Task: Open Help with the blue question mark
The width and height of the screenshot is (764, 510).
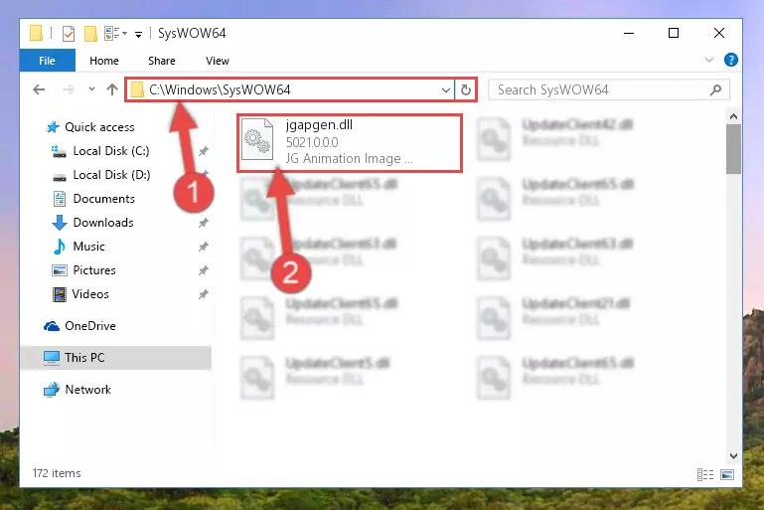Action: point(730,60)
